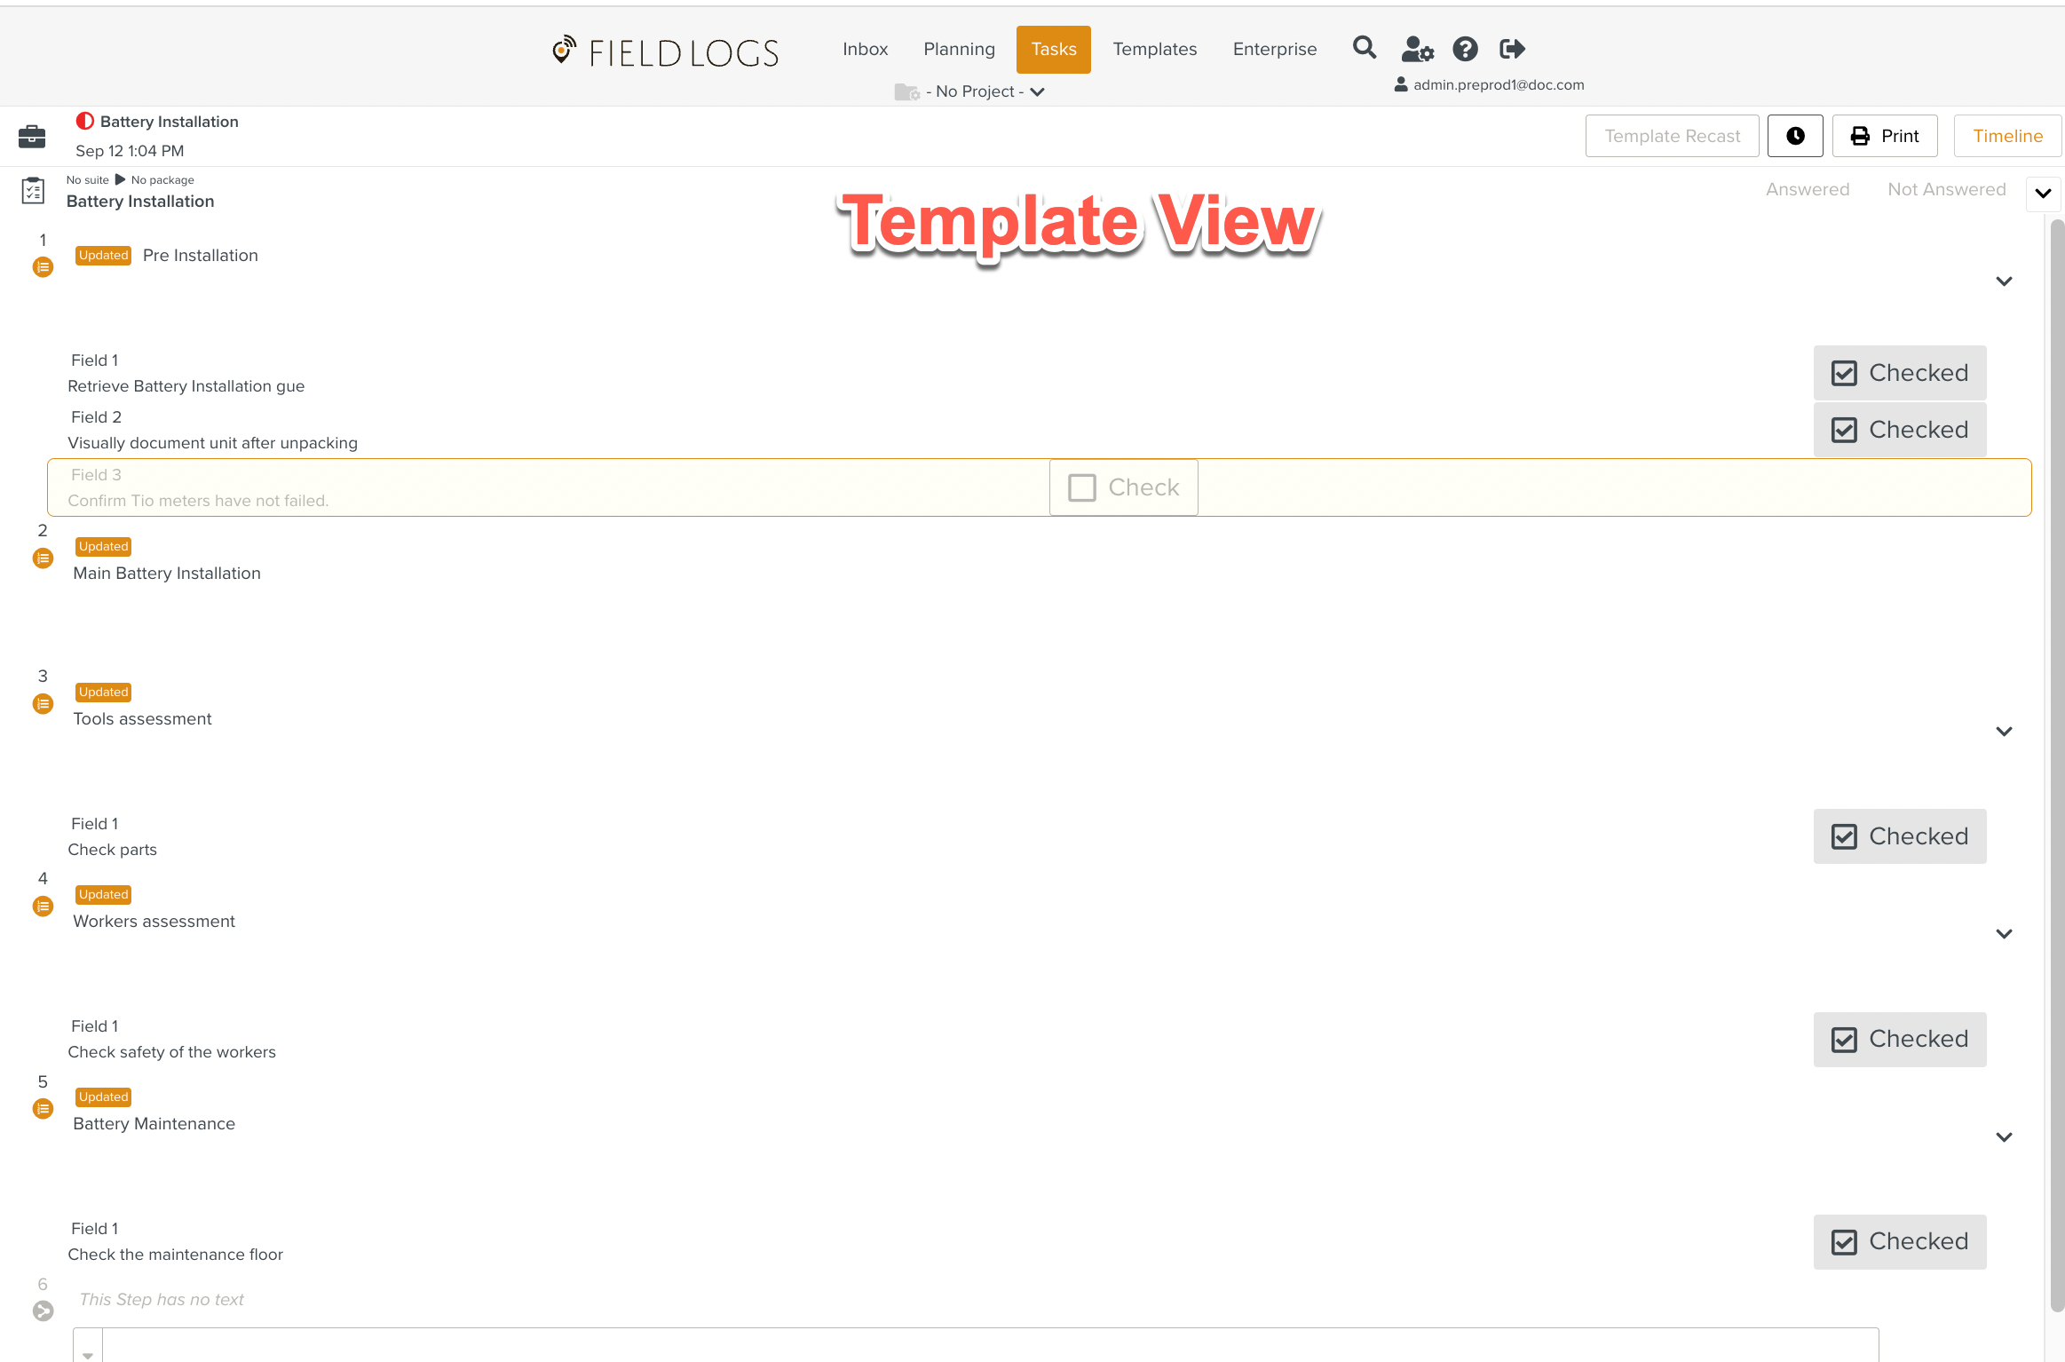
Task: Switch to the Templates tab
Action: (x=1155, y=49)
